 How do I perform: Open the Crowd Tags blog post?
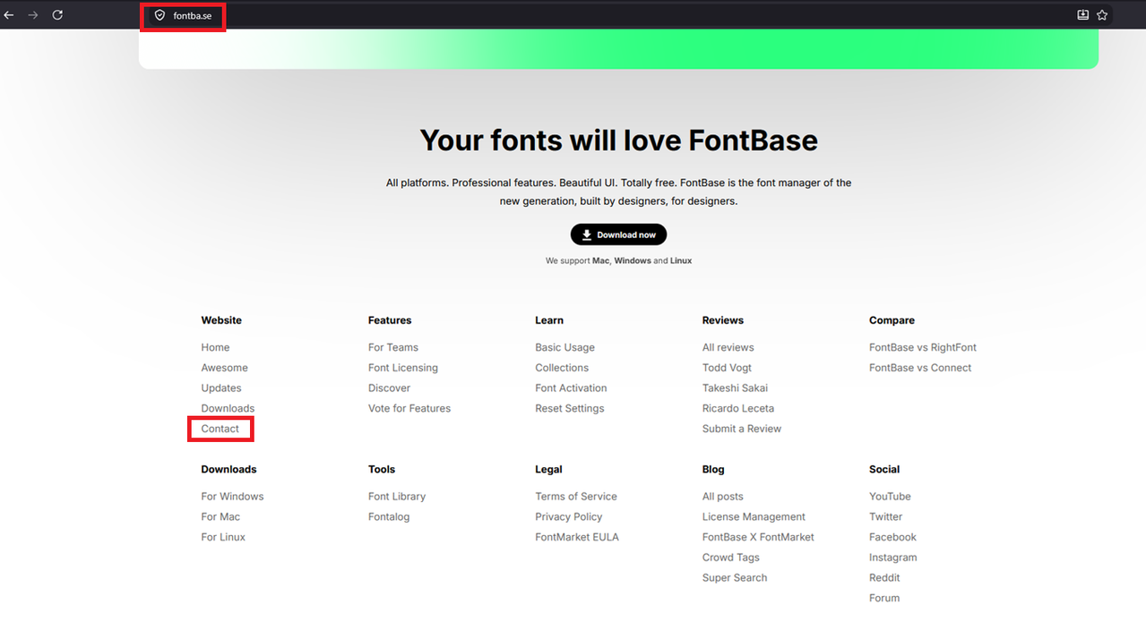[x=731, y=558]
